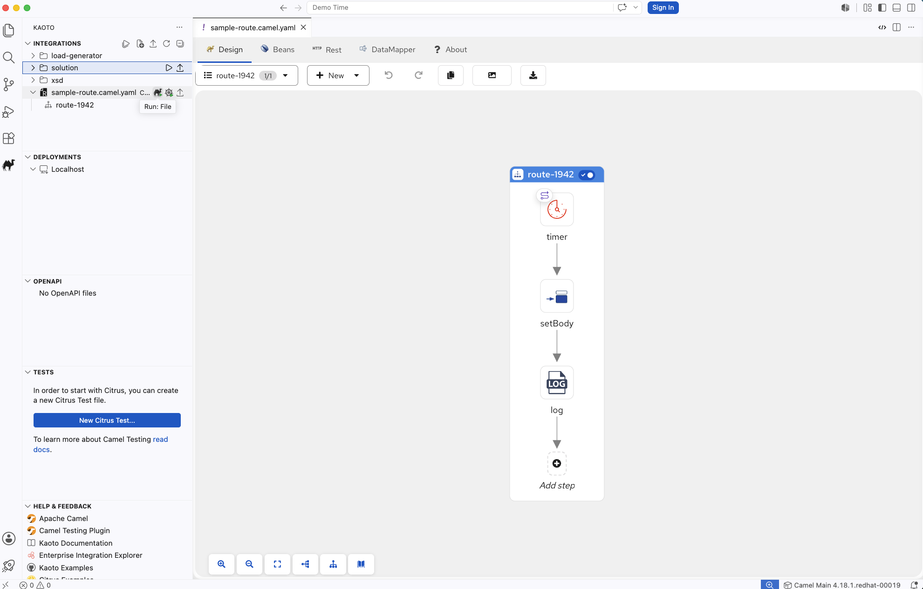Open the Explorer view in activity bar
This screenshot has width=923, height=589.
pos(9,30)
